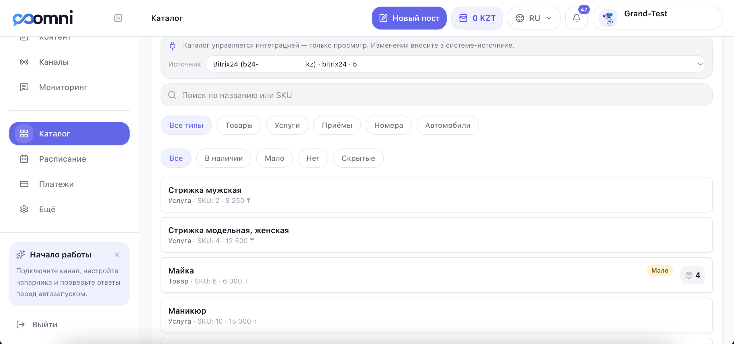The height and width of the screenshot is (344, 734).
Task: Collapse the sidebar panel icon
Action: pyautogui.click(x=118, y=18)
